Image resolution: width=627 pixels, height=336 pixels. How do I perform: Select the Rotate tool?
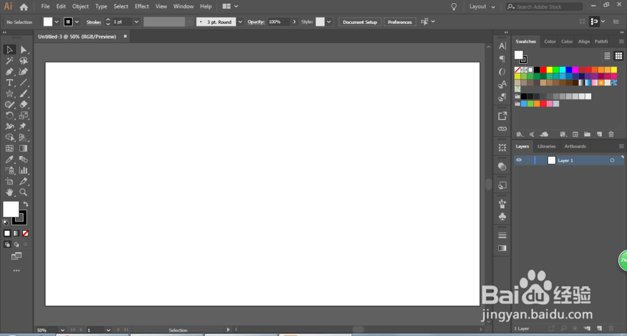pos(9,115)
